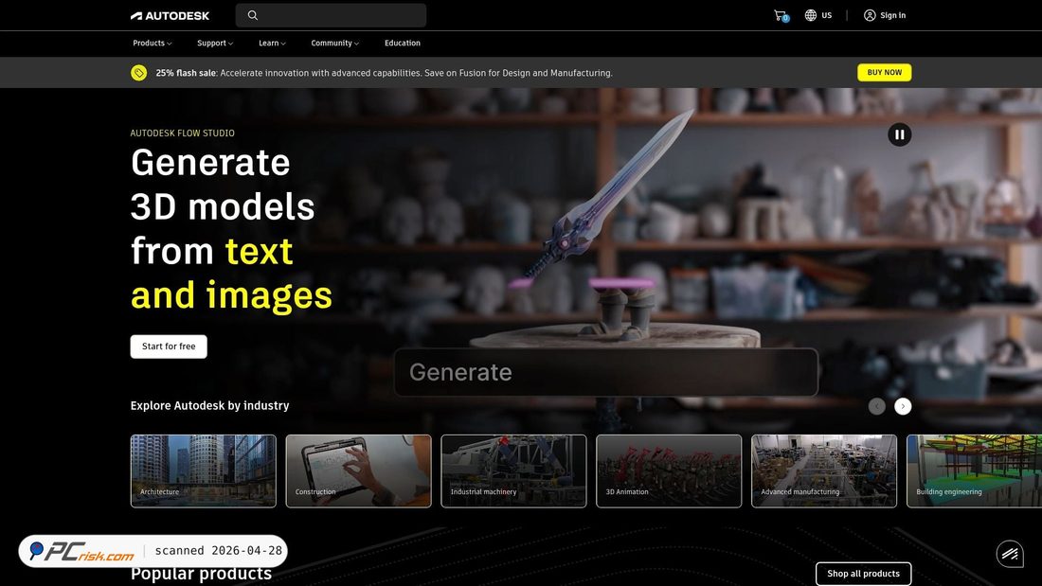Open the Architecture industry card

(x=204, y=471)
